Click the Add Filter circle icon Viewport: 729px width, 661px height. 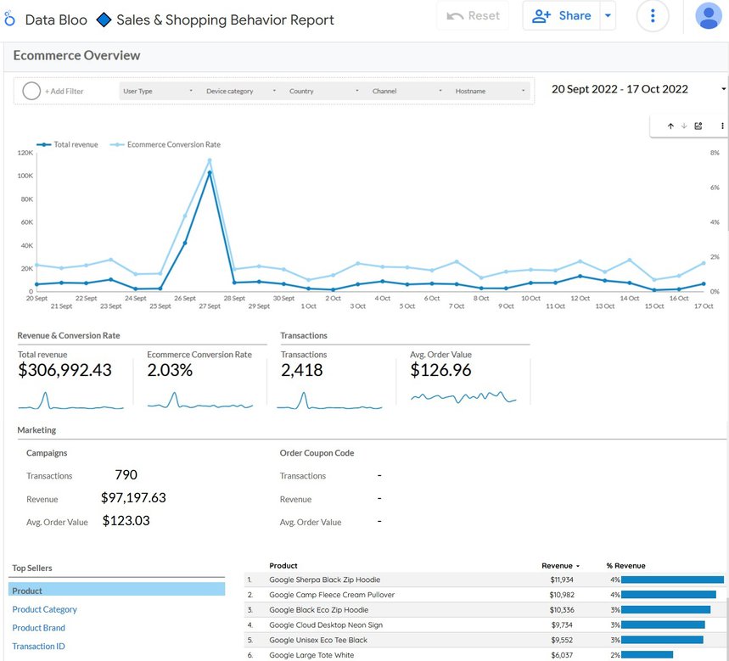[31, 91]
